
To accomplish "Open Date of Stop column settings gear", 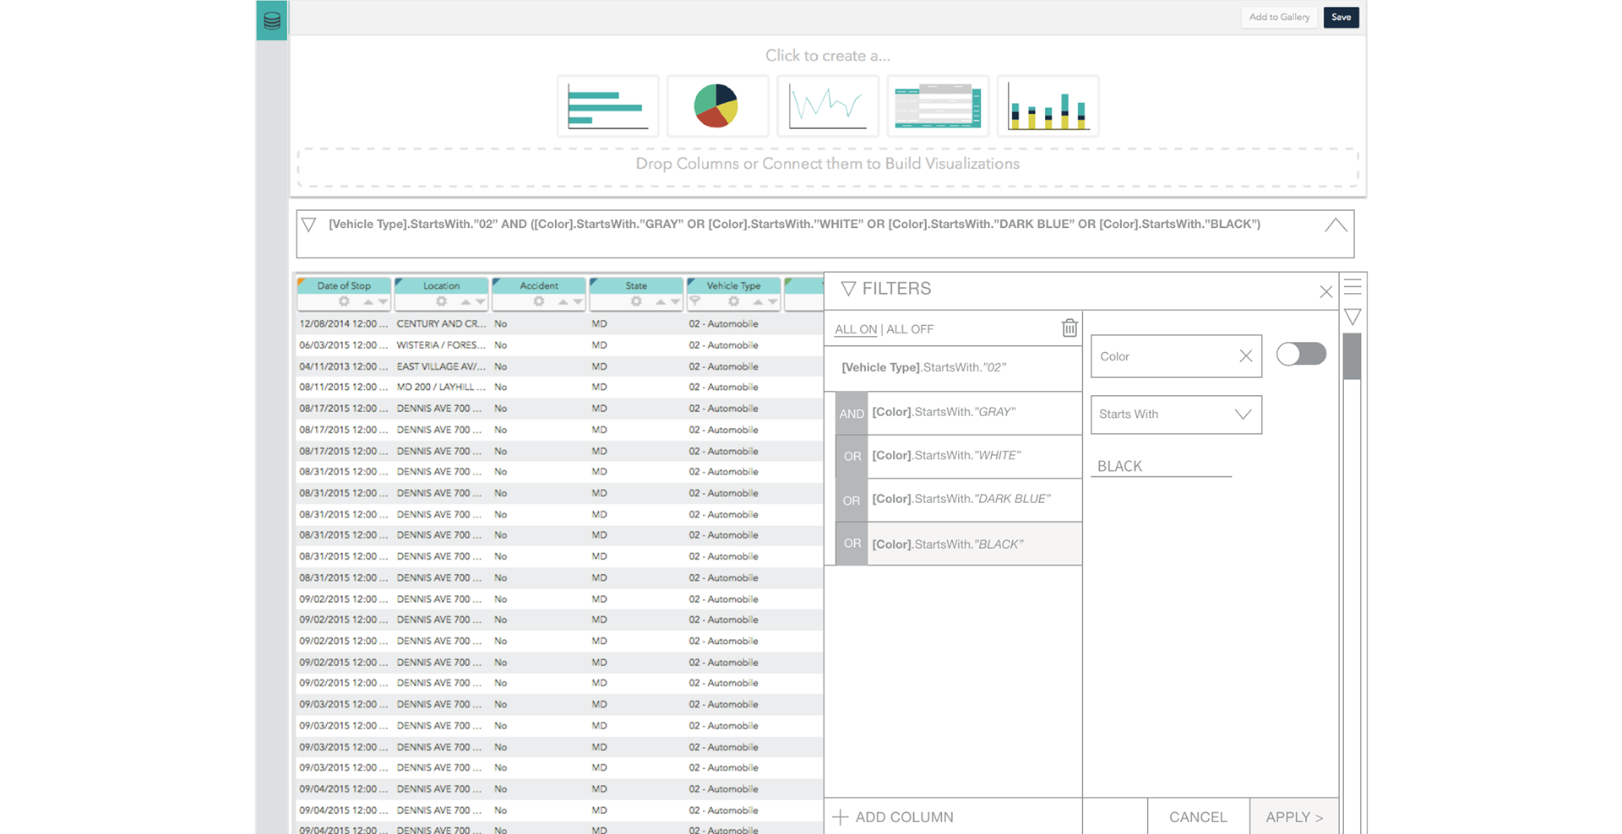I will pyautogui.click(x=344, y=301).
